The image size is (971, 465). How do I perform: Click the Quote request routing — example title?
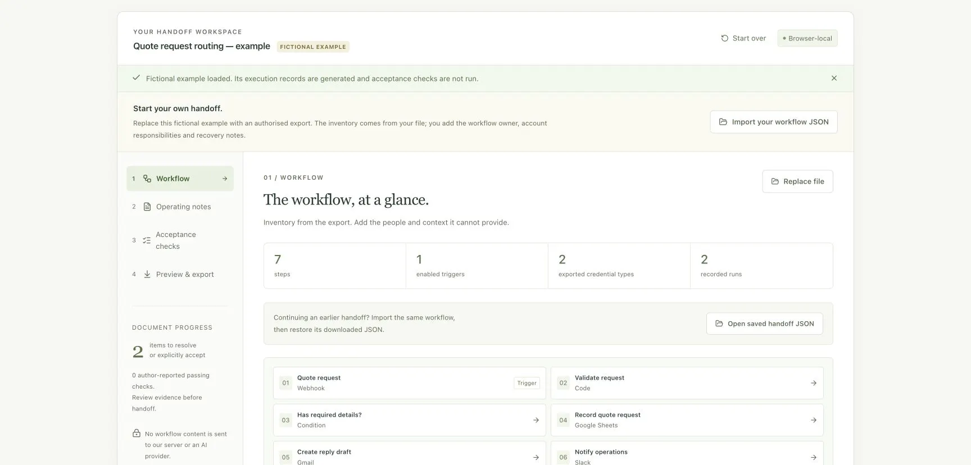pos(202,46)
